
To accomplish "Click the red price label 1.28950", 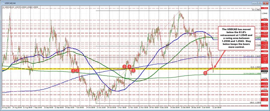I will pos(265,20).
